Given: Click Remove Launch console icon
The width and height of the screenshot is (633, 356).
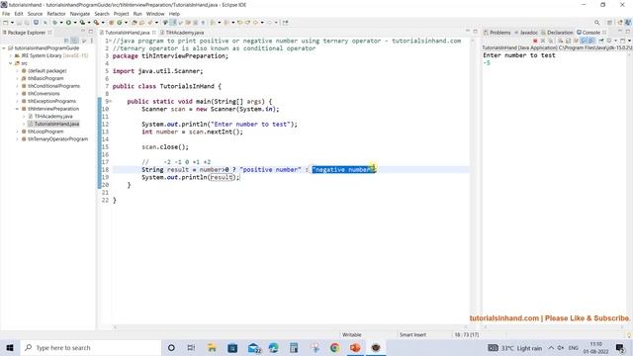Looking at the screenshot, I should pyautogui.click(x=543, y=41).
